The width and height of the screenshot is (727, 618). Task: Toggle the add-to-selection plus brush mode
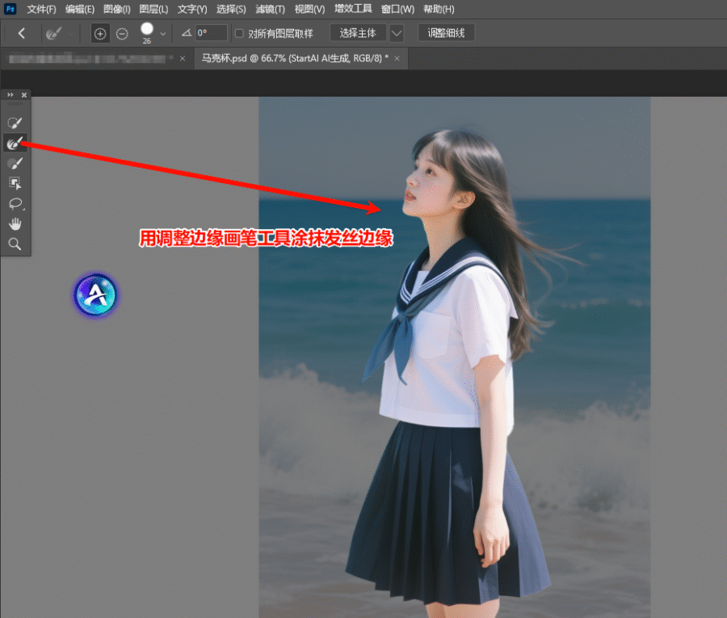(99, 33)
